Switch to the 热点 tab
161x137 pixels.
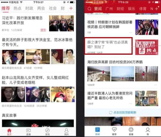tap(17, 8)
